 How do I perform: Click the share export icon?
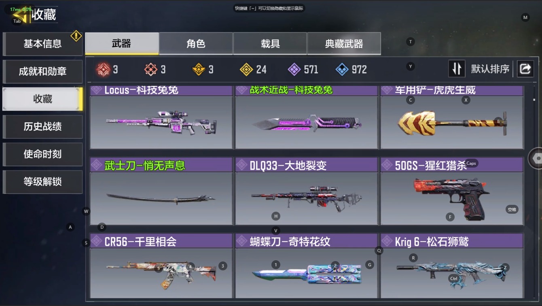525,69
